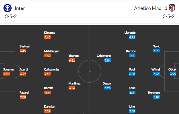The width and height of the screenshot is (179, 114).
Task: Open player Martínez on the pitch
Action: coord(74,84)
